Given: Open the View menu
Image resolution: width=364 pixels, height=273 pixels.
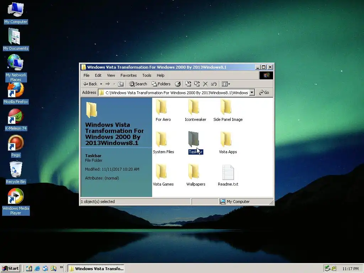Looking at the screenshot, I should coord(111,75).
